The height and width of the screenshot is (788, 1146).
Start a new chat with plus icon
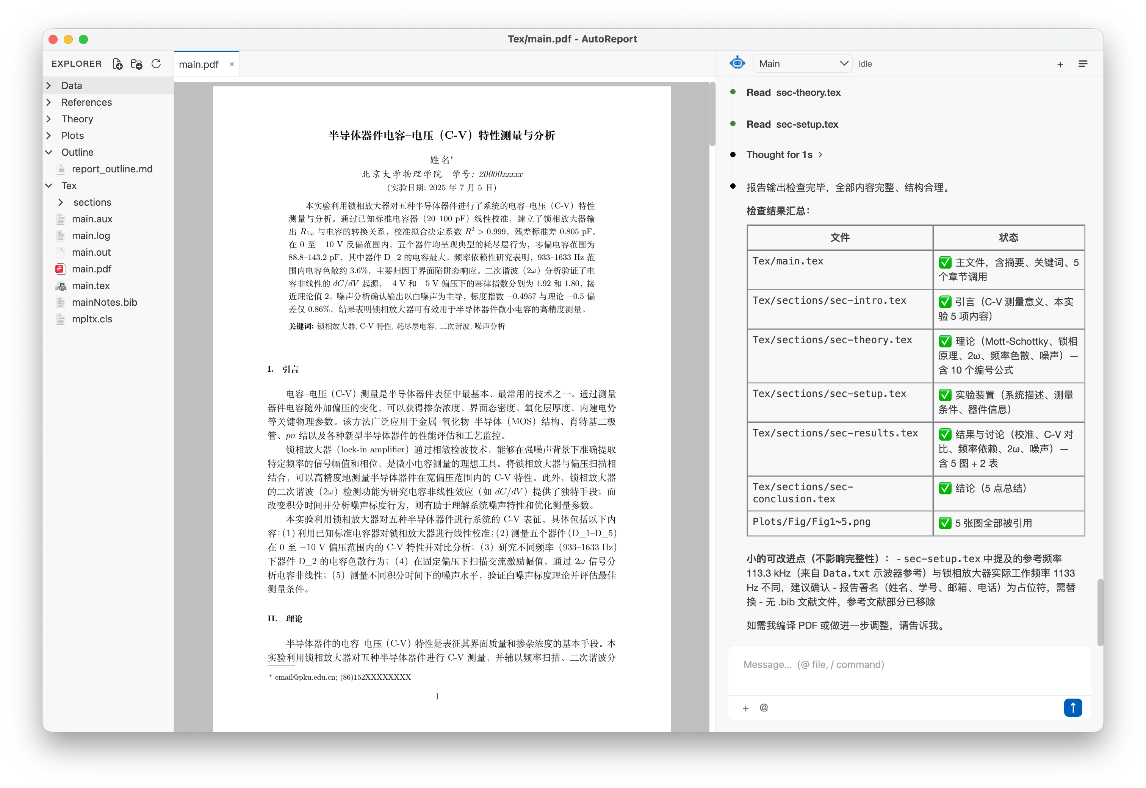[x=1060, y=64]
